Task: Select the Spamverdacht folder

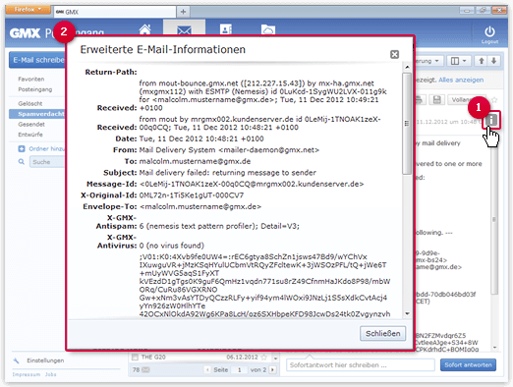Action: tap(36, 114)
